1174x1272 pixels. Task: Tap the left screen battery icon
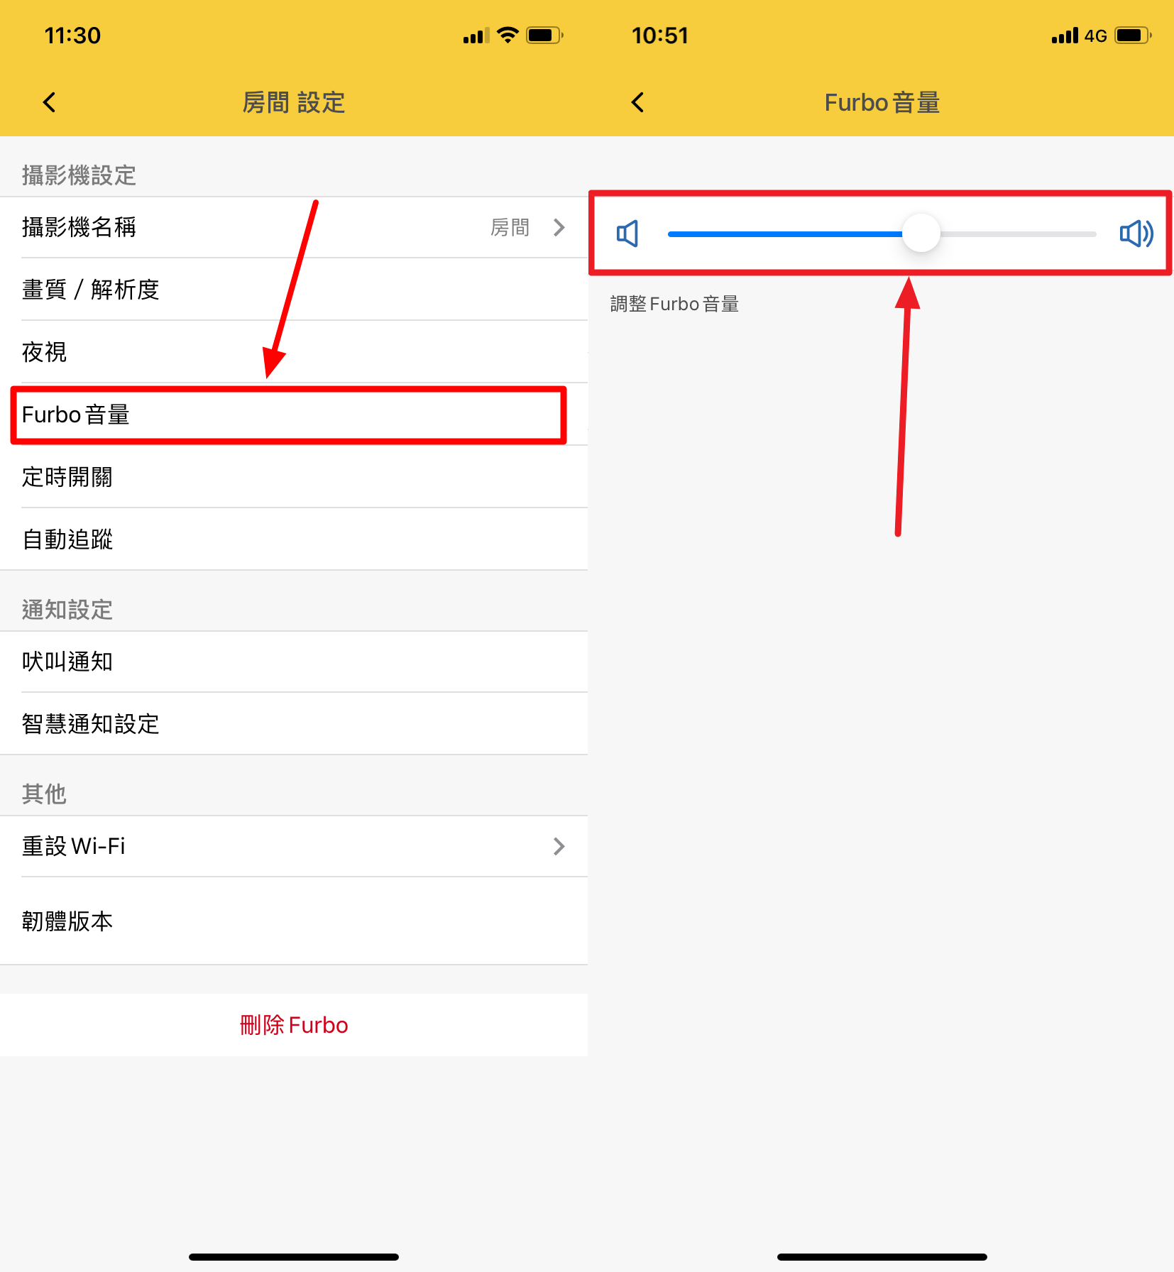tap(544, 35)
